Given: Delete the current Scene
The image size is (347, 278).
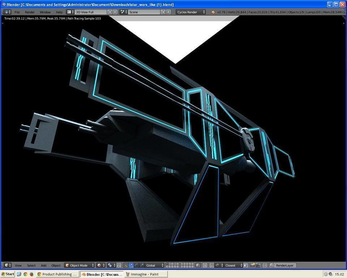Looking at the screenshot, I should click(x=168, y=12).
